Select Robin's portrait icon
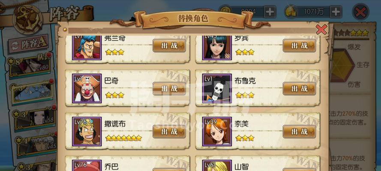 pyautogui.click(x=217, y=47)
